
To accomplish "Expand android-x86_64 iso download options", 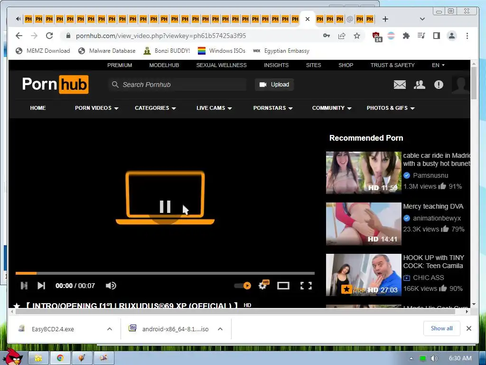I will tap(220, 329).
